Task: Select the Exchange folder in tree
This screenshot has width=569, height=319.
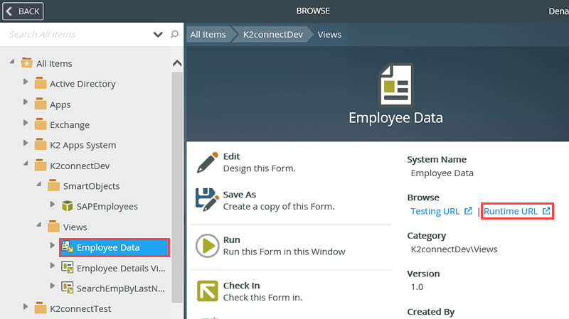Action: point(69,124)
